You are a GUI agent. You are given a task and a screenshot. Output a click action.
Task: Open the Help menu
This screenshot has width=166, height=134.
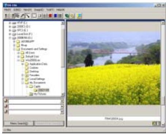(60, 10)
